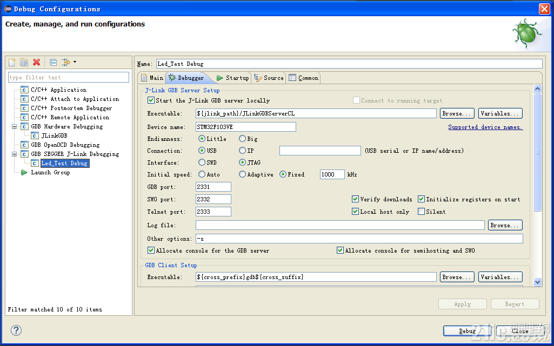Set initial speed to Fixed

[283, 174]
